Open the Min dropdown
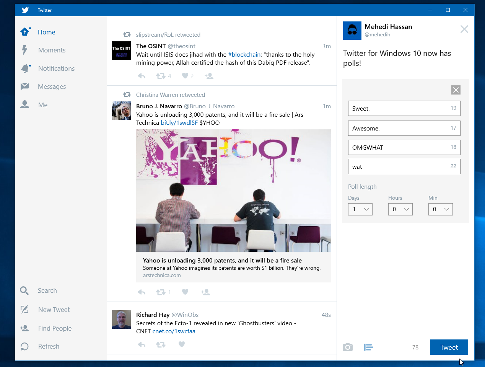 point(441,209)
